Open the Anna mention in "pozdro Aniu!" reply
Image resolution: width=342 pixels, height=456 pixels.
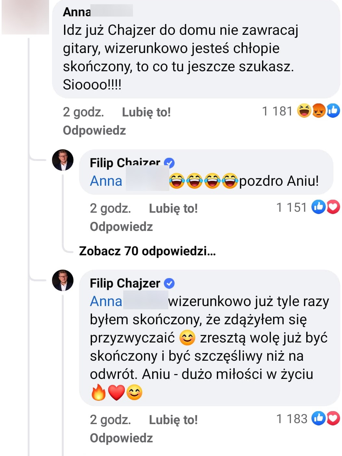(x=106, y=181)
